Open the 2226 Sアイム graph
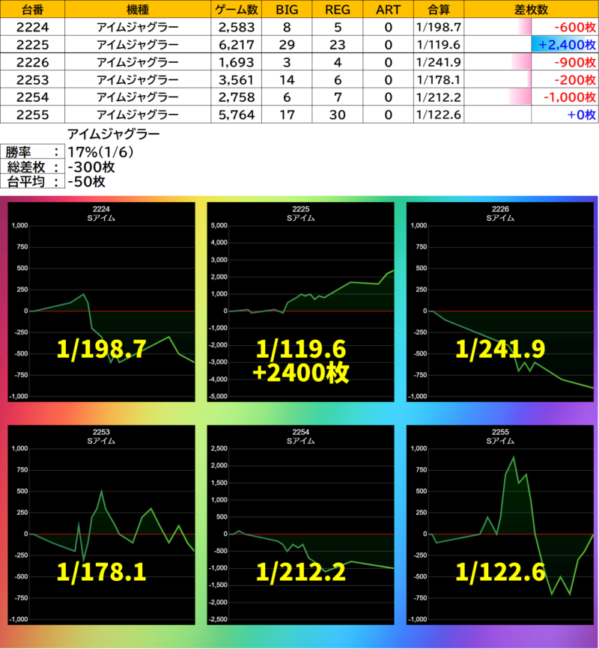Viewport: 599px width, 649px height. pyautogui.click(x=500, y=302)
